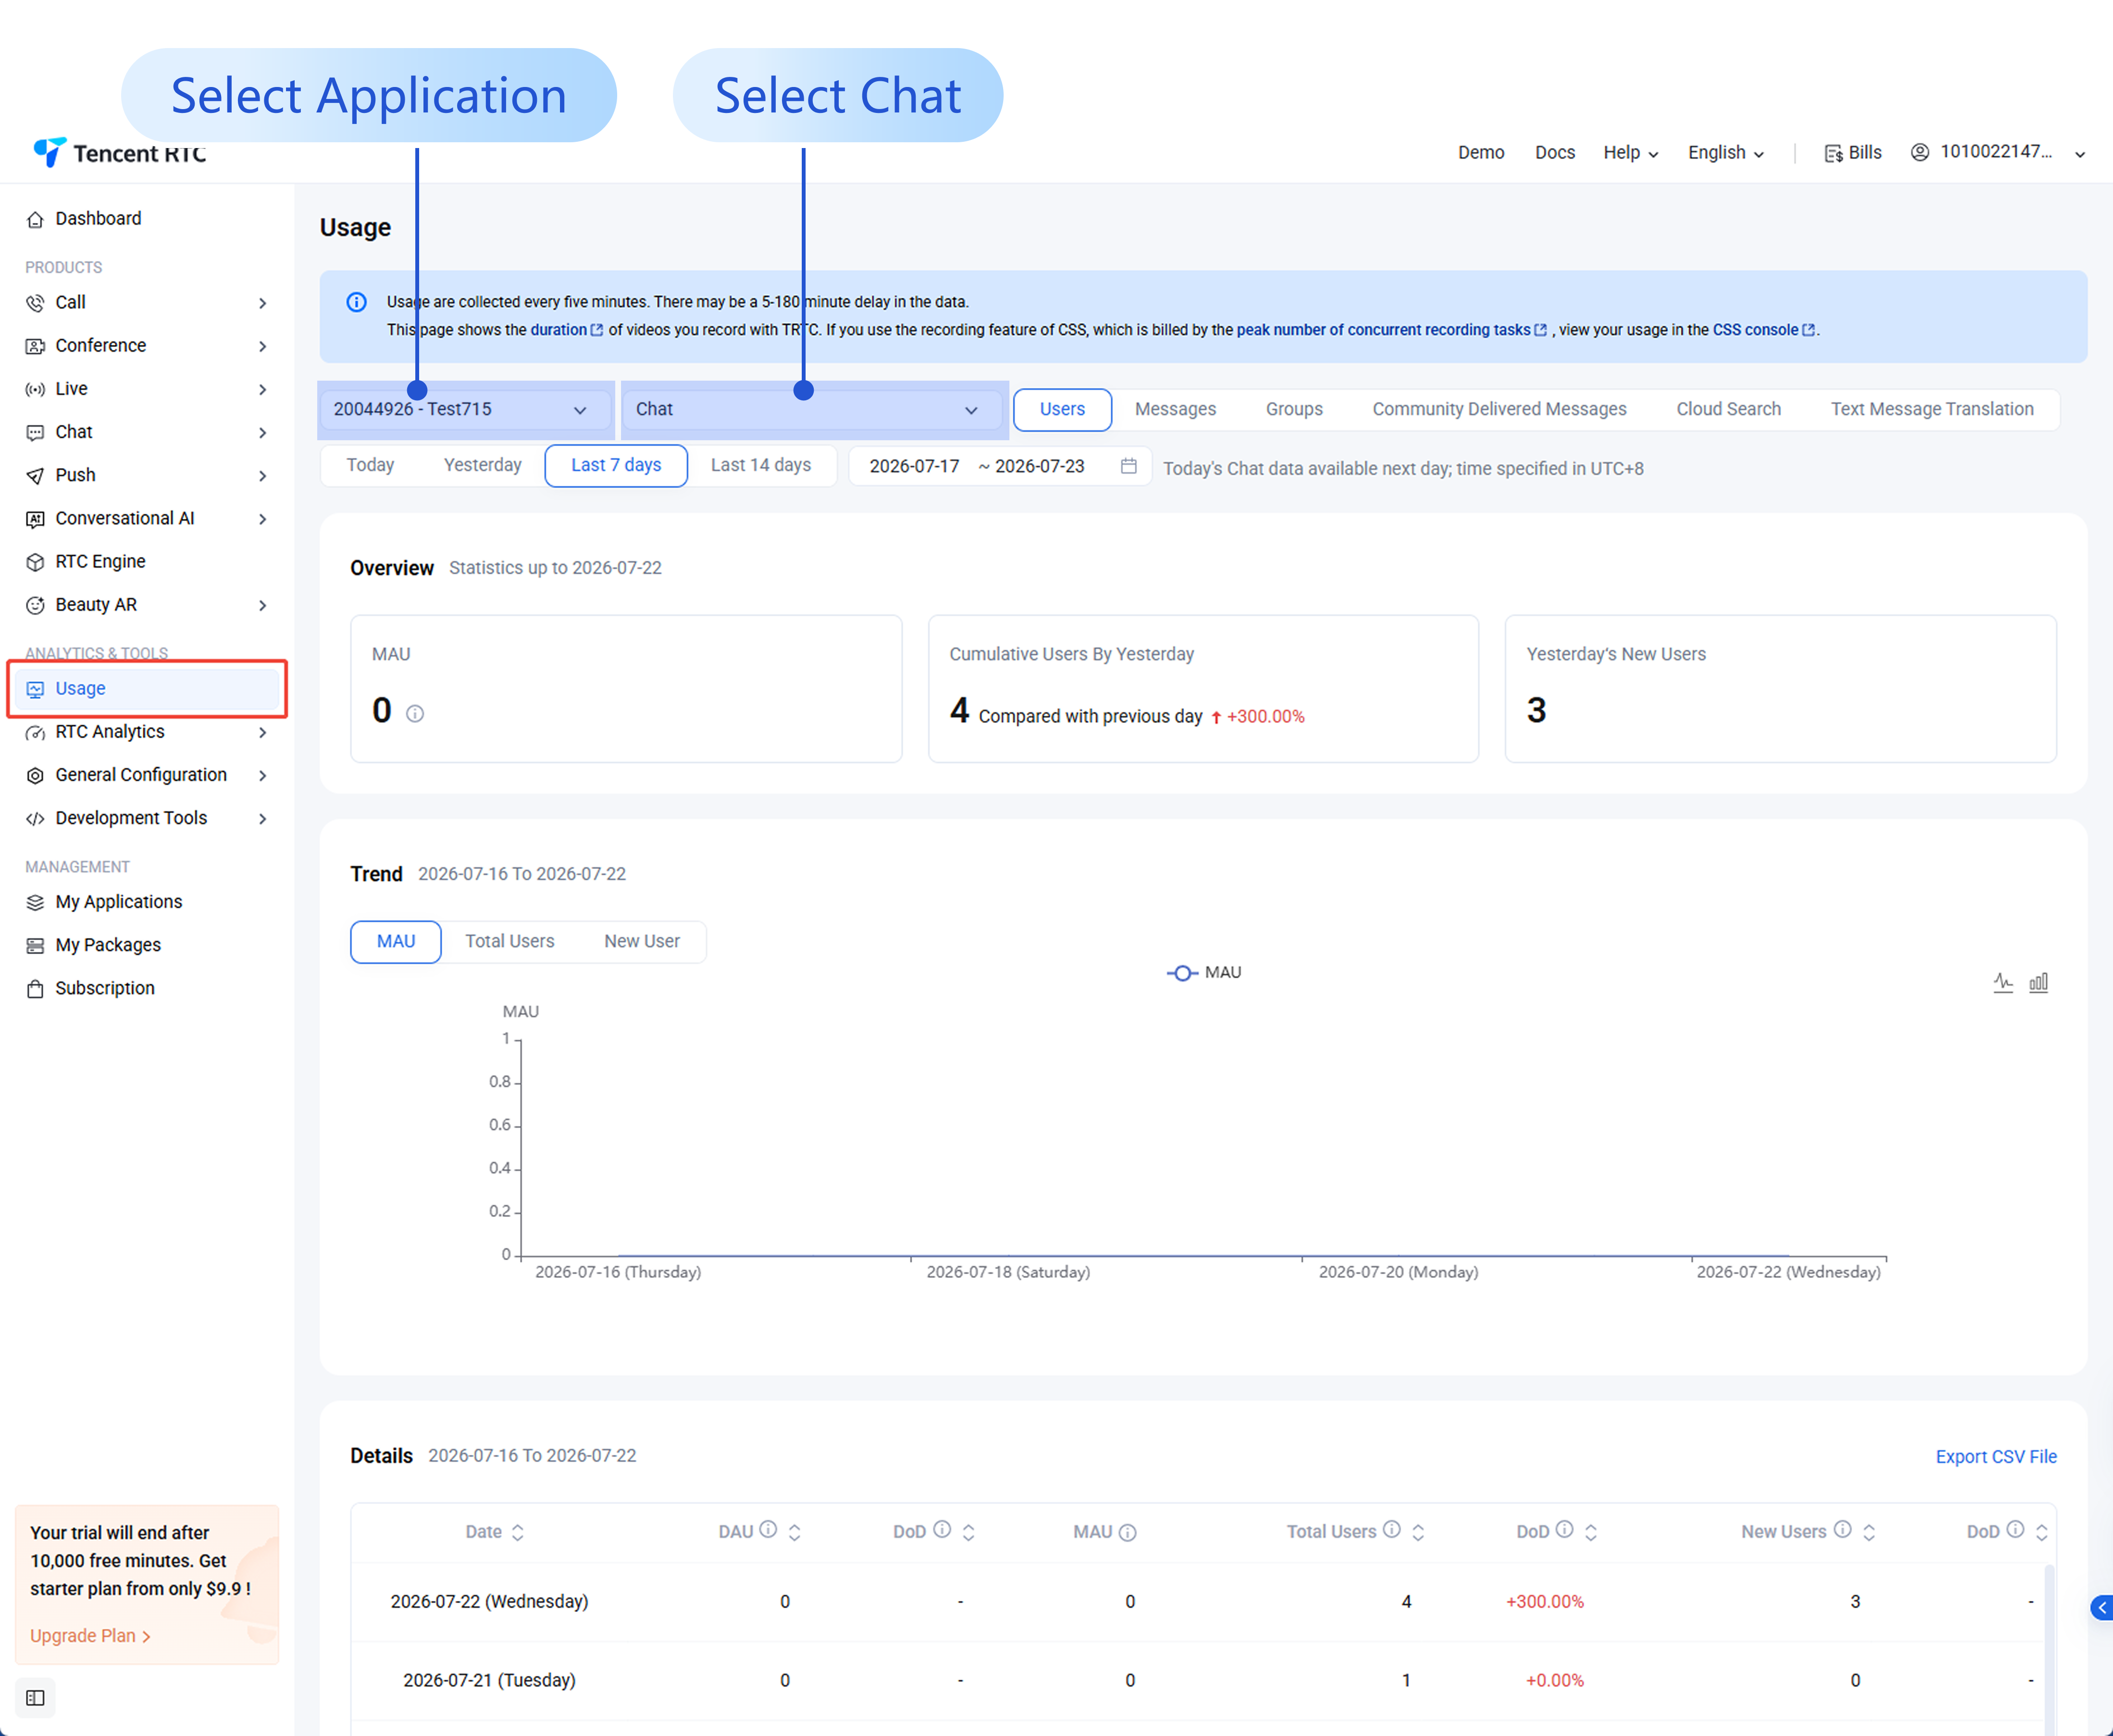This screenshot has width=2113, height=1736.
Task: Open the calendar date picker icon
Action: tap(1128, 465)
